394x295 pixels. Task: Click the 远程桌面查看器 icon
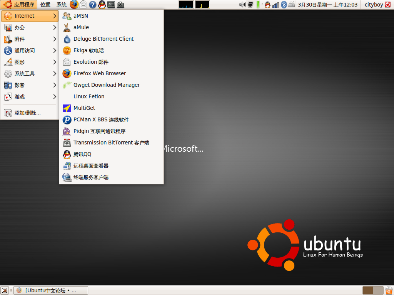[67, 166]
